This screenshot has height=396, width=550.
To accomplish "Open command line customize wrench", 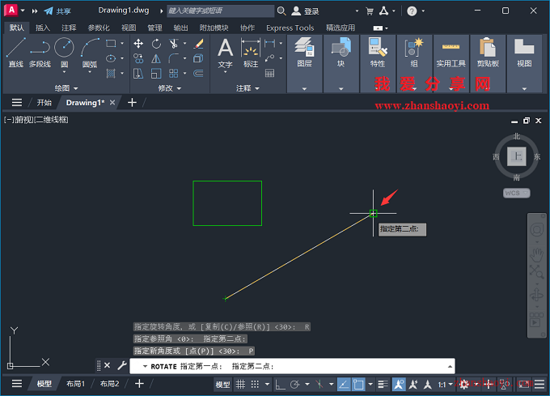I will [121, 365].
